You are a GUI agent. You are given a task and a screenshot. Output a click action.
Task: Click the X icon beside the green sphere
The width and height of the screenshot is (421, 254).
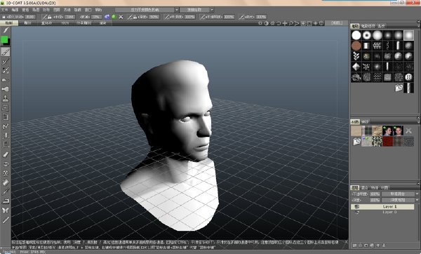(x=121, y=17)
